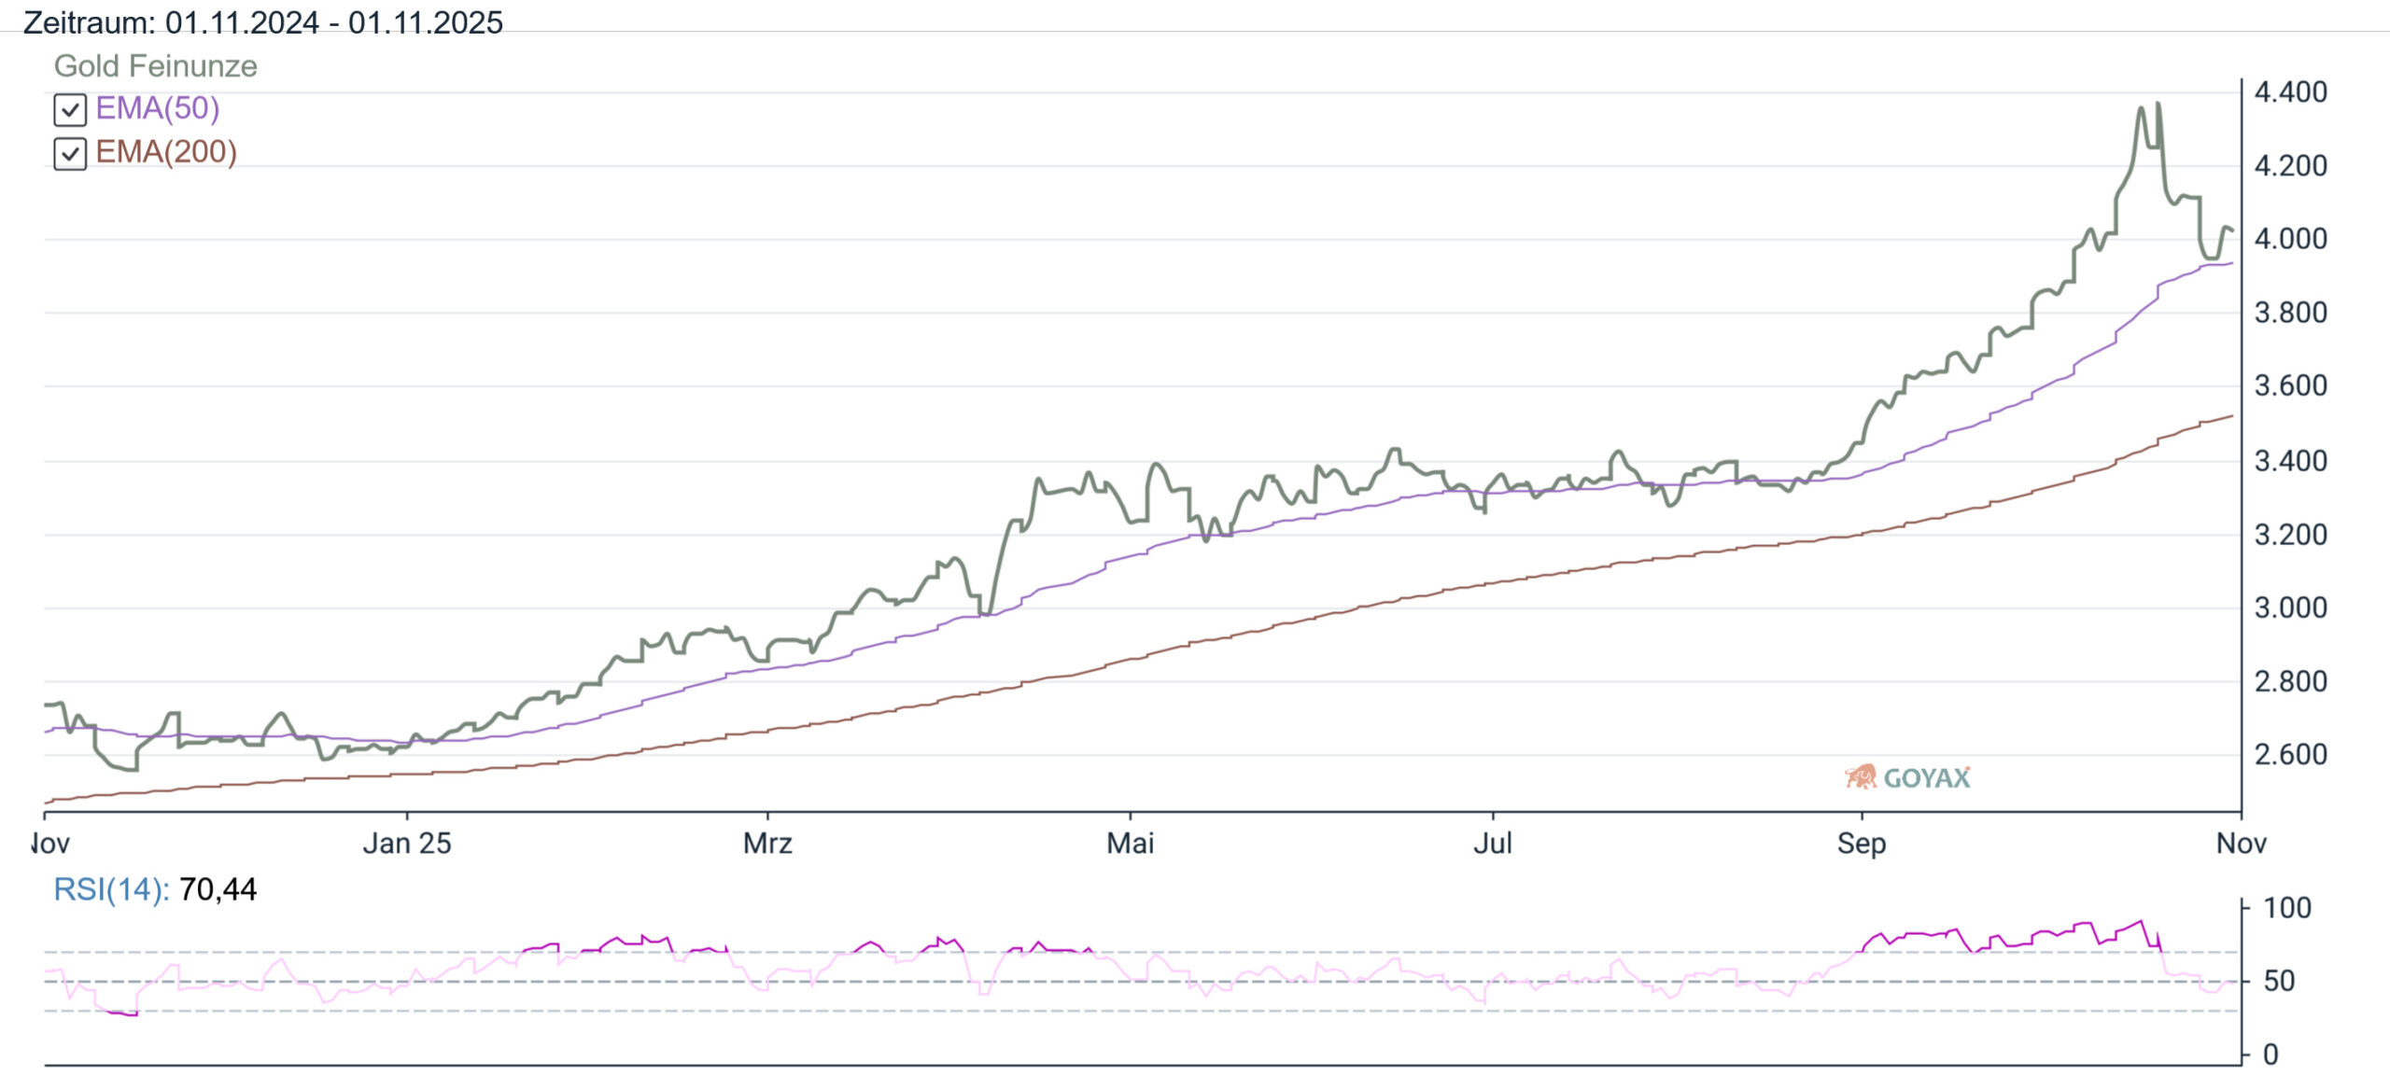Click the GOYAX watermark text
This screenshot has width=2390, height=1075.
[1926, 778]
